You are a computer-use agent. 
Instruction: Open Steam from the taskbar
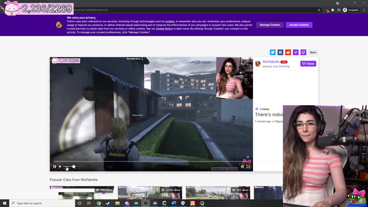pyautogui.click(x=108, y=203)
